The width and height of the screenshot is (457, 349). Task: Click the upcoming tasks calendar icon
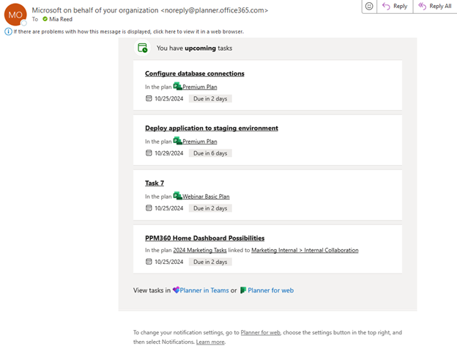[x=143, y=48]
